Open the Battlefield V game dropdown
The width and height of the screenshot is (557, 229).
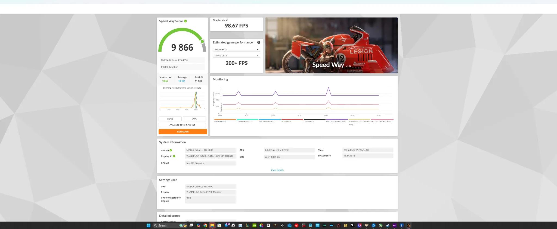pos(236,49)
